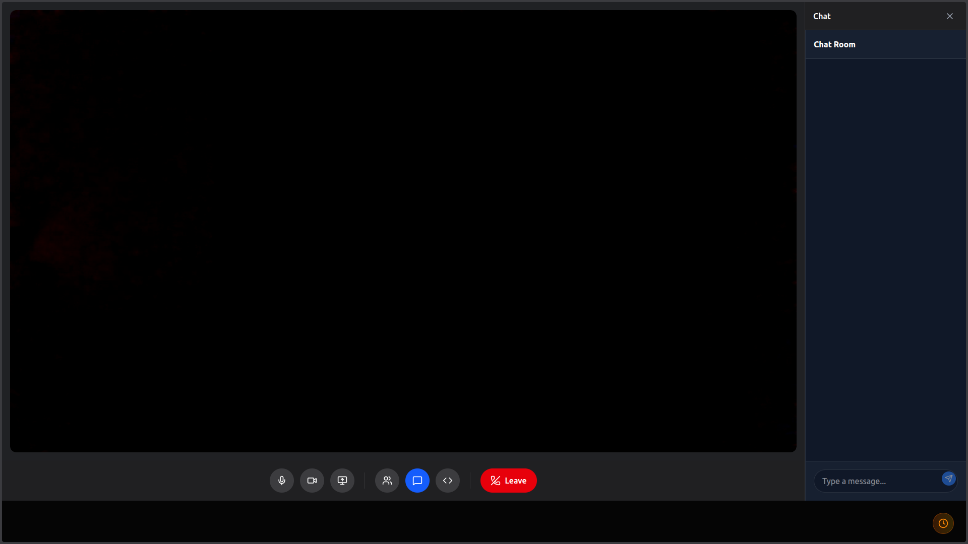This screenshot has height=544, width=968.
Task: Start screen sharing with the monitor icon
Action: coord(342,481)
